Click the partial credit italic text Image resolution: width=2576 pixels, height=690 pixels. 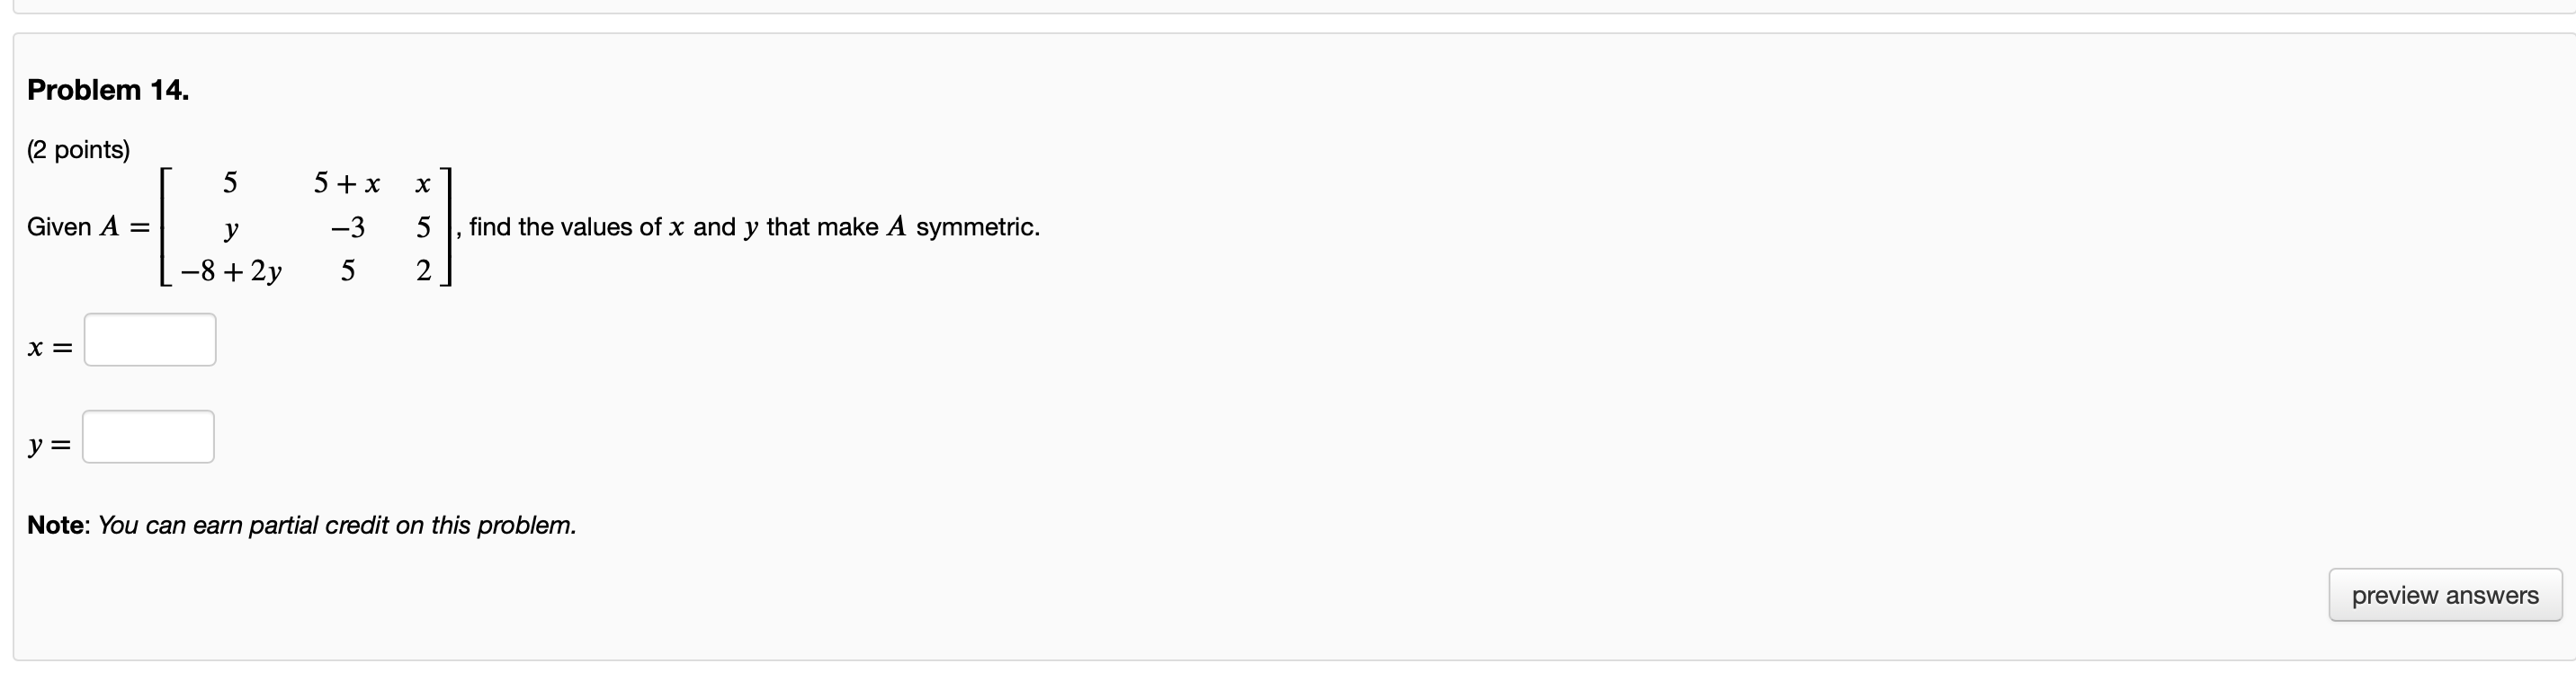(337, 526)
